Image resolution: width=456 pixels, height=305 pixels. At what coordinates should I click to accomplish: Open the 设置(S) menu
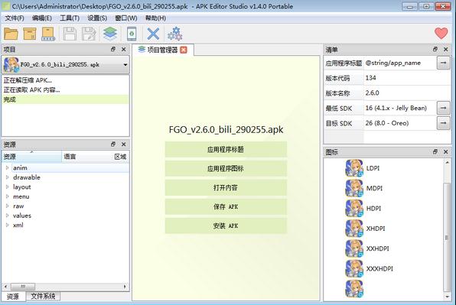click(x=97, y=18)
